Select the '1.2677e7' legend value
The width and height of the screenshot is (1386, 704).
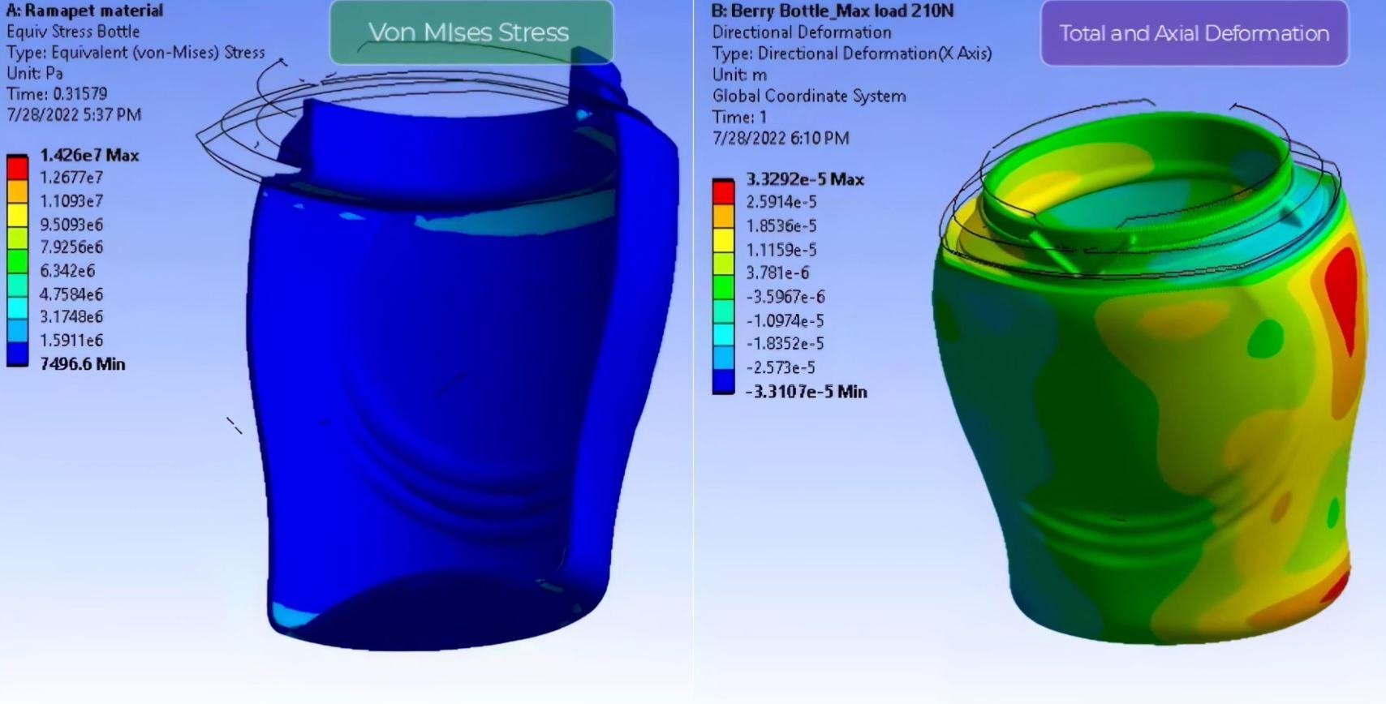click(71, 178)
